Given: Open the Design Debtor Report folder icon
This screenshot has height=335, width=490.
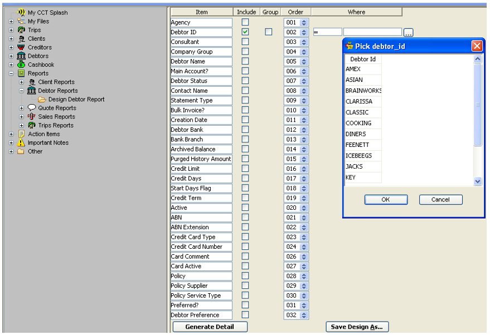Looking at the screenshot, I should point(42,100).
